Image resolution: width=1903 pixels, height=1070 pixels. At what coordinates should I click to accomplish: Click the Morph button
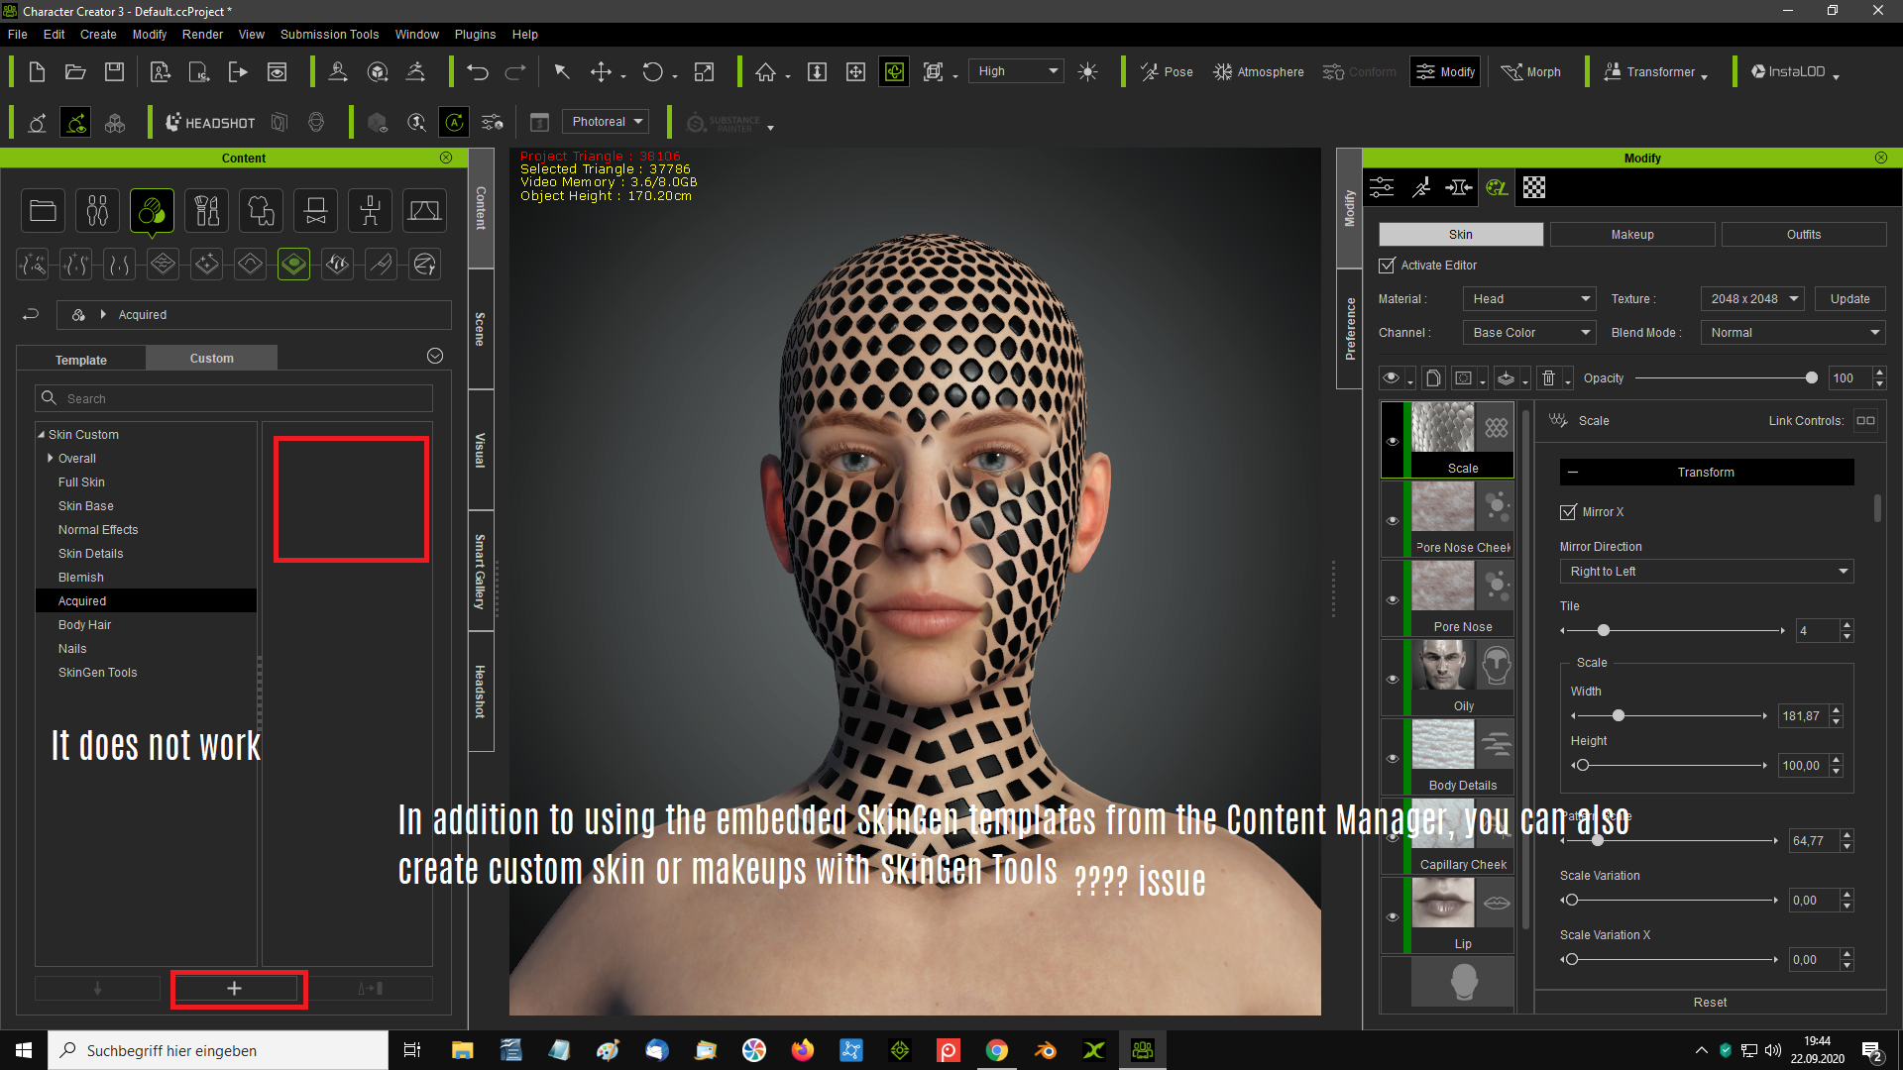[x=1531, y=71]
